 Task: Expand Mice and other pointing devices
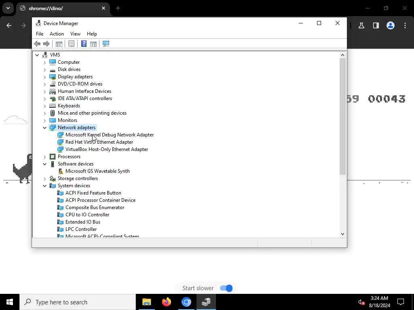[44, 113]
